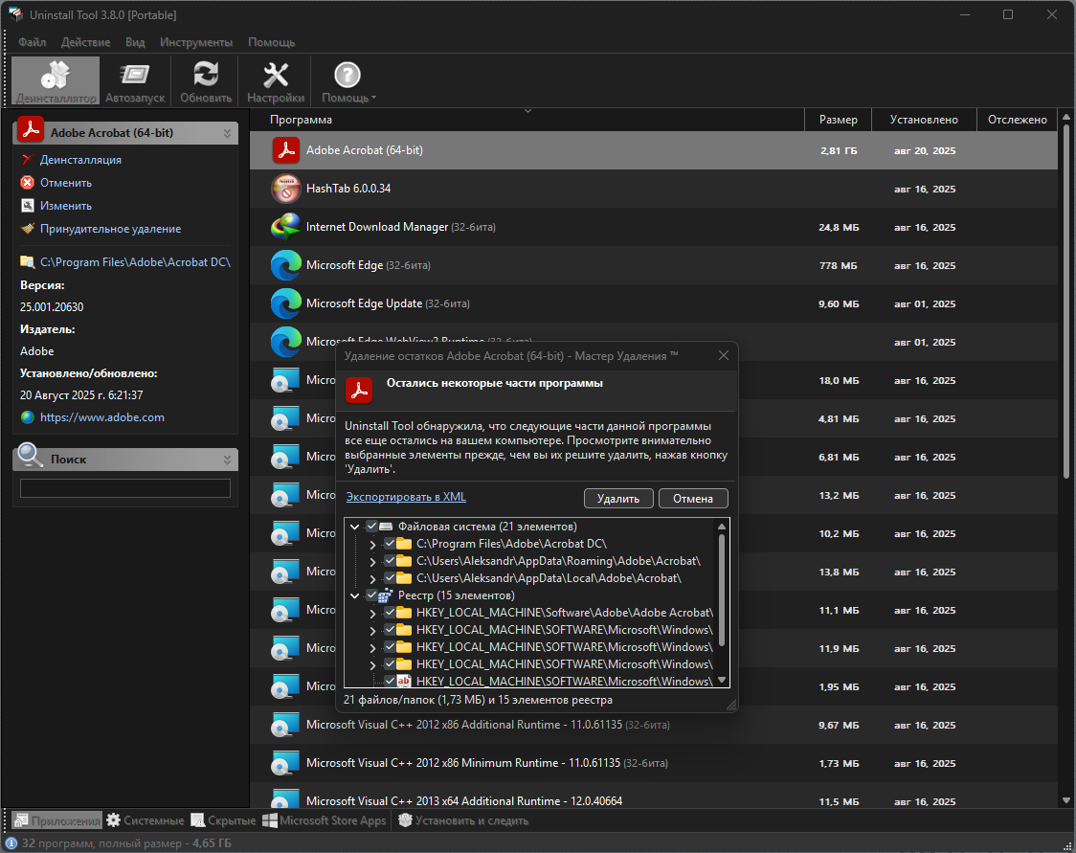Uncheck the Файловая система checkbox
Image resolution: width=1076 pixels, height=853 pixels.
click(x=371, y=527)
